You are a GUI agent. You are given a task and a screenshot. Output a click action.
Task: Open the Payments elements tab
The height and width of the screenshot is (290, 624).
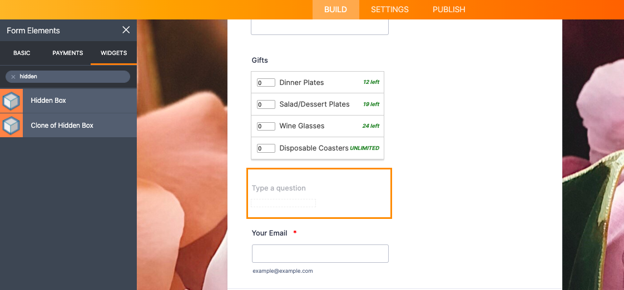point(68,53)
